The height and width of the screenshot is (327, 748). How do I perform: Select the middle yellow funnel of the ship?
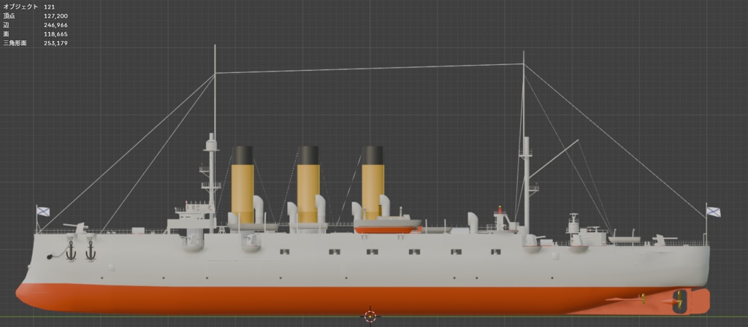pos(308,185)
